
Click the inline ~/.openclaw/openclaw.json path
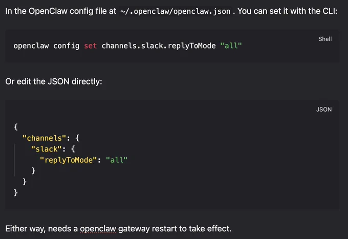pyautogui.click(x=176, y=11)
